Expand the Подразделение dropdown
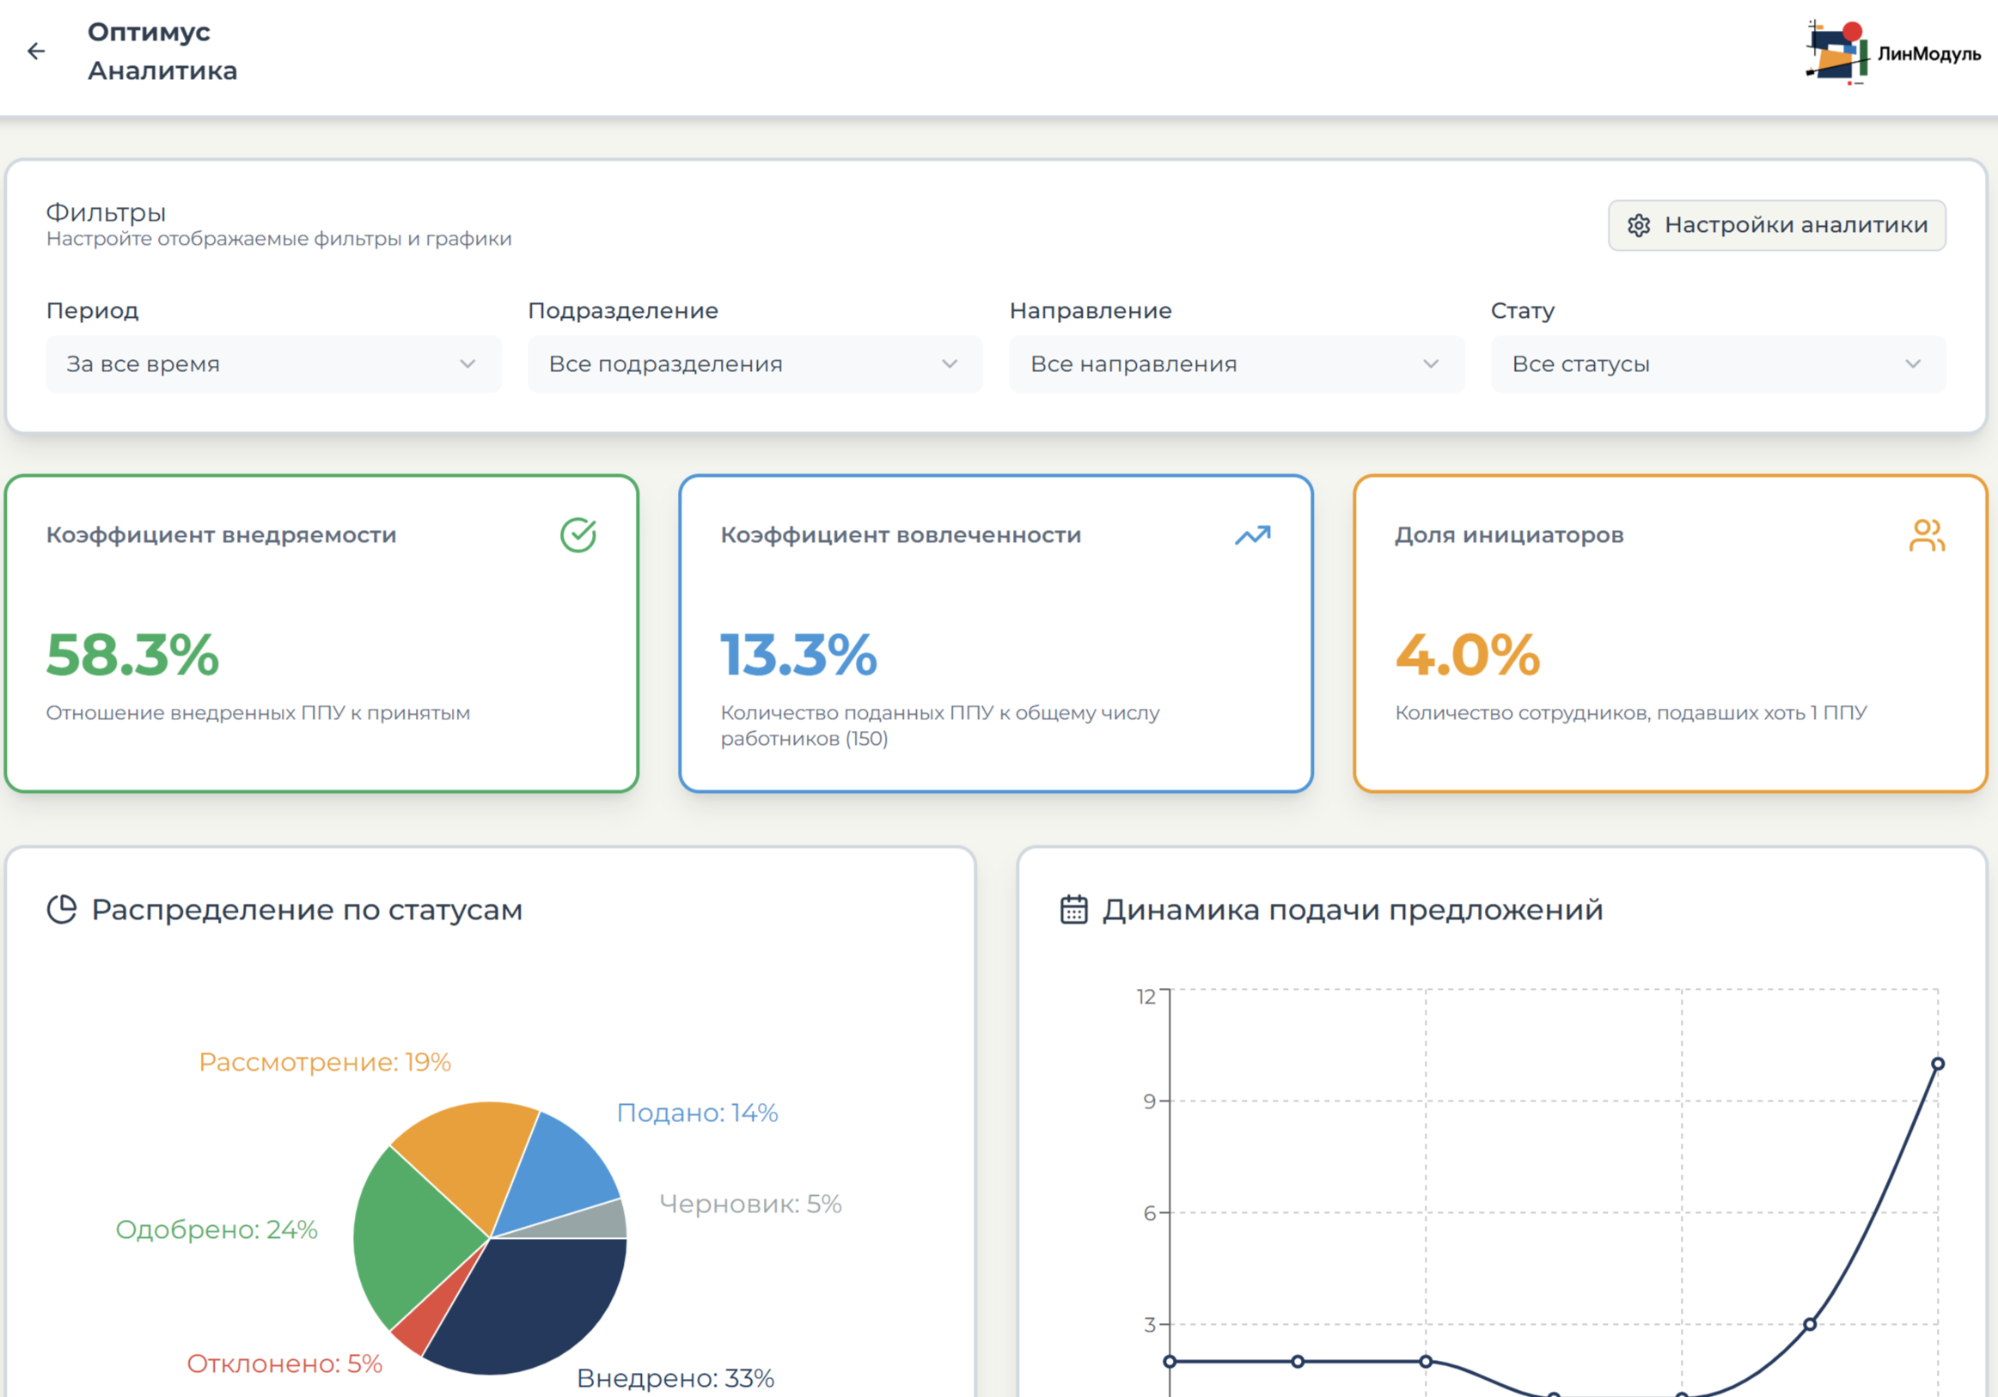Viewport: 1998px width, 1397px height. tap(755, 363)
